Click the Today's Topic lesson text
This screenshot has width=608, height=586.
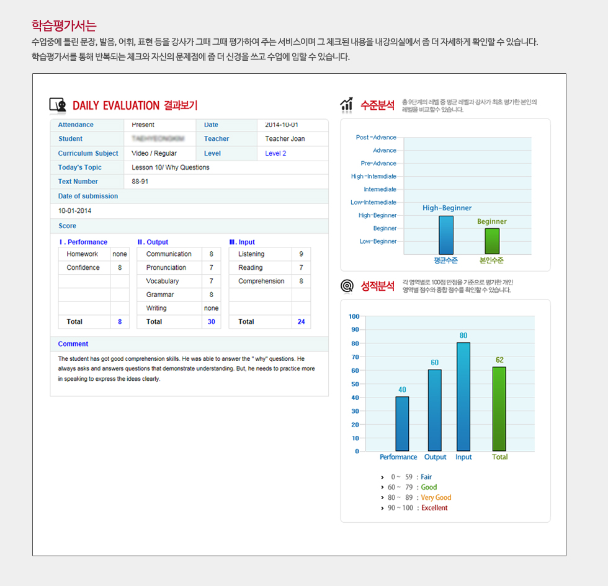tap(171, 167)
